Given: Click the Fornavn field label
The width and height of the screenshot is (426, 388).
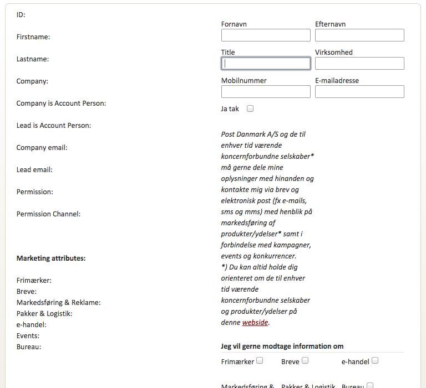Looking at the screenshot, I should tap(234, 24).
